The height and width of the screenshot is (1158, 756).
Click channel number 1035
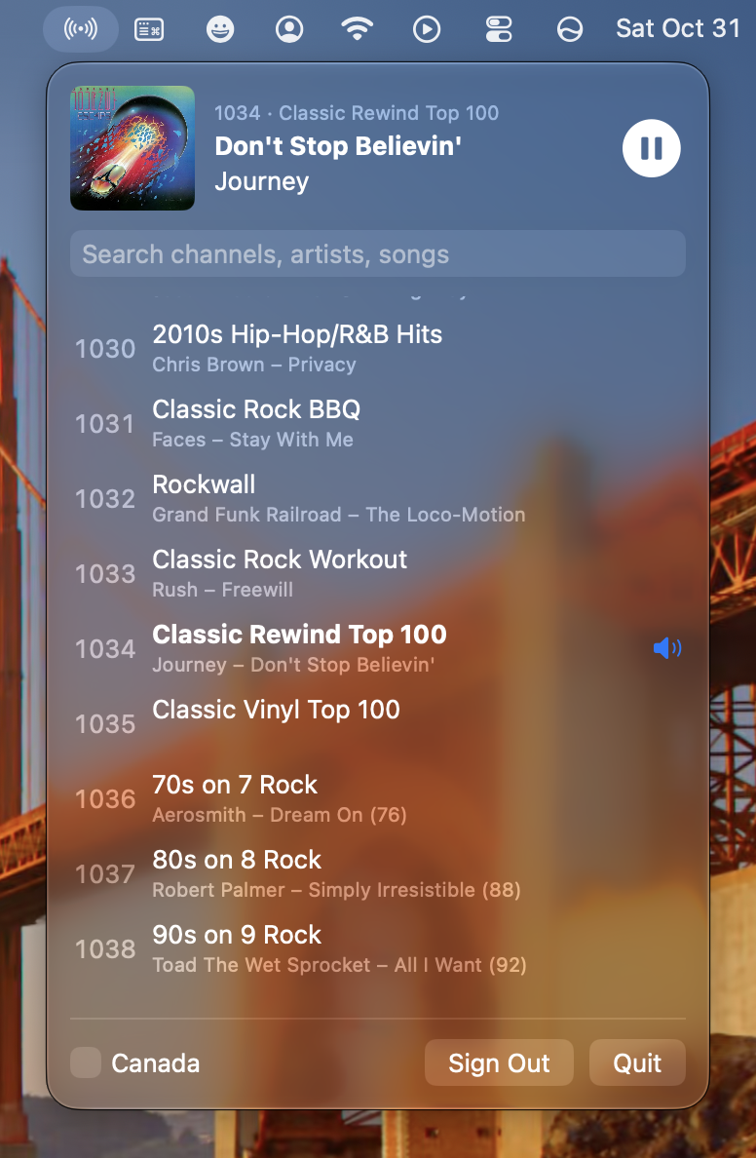pos(105,723)
